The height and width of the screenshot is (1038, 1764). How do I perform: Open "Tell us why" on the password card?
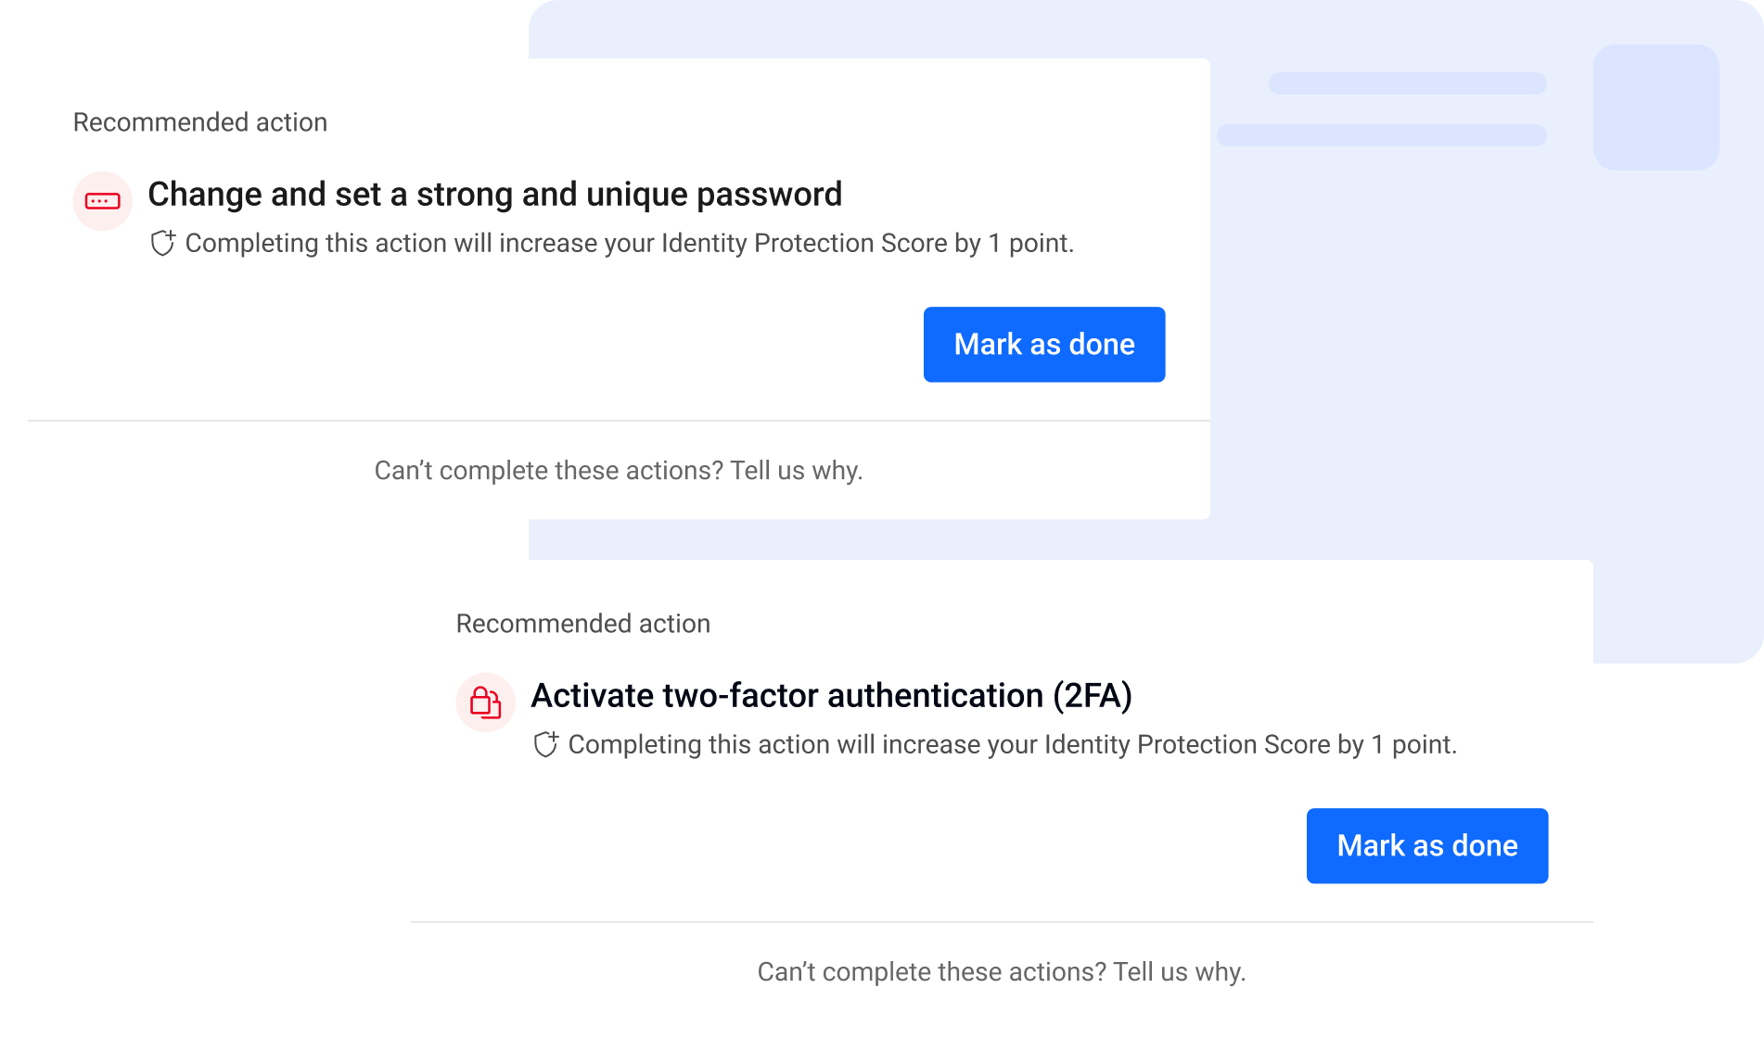(x=619, y=470)
